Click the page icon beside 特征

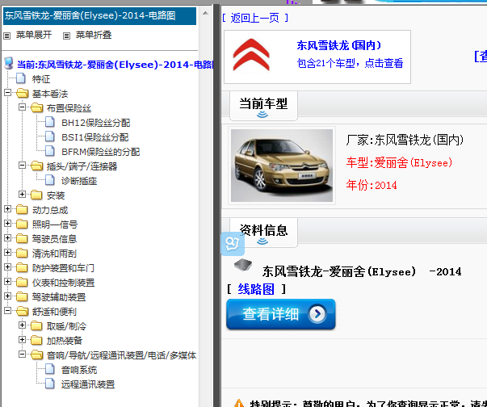click(x=21, y=78)
